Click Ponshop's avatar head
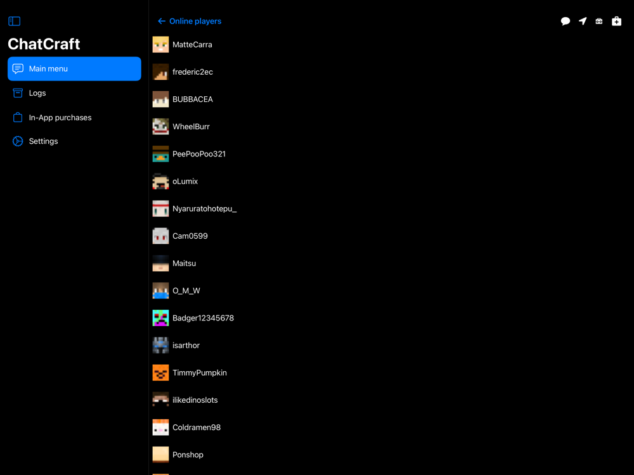The height and width of the screenshot is (475, 634). (x=160, y=455)
